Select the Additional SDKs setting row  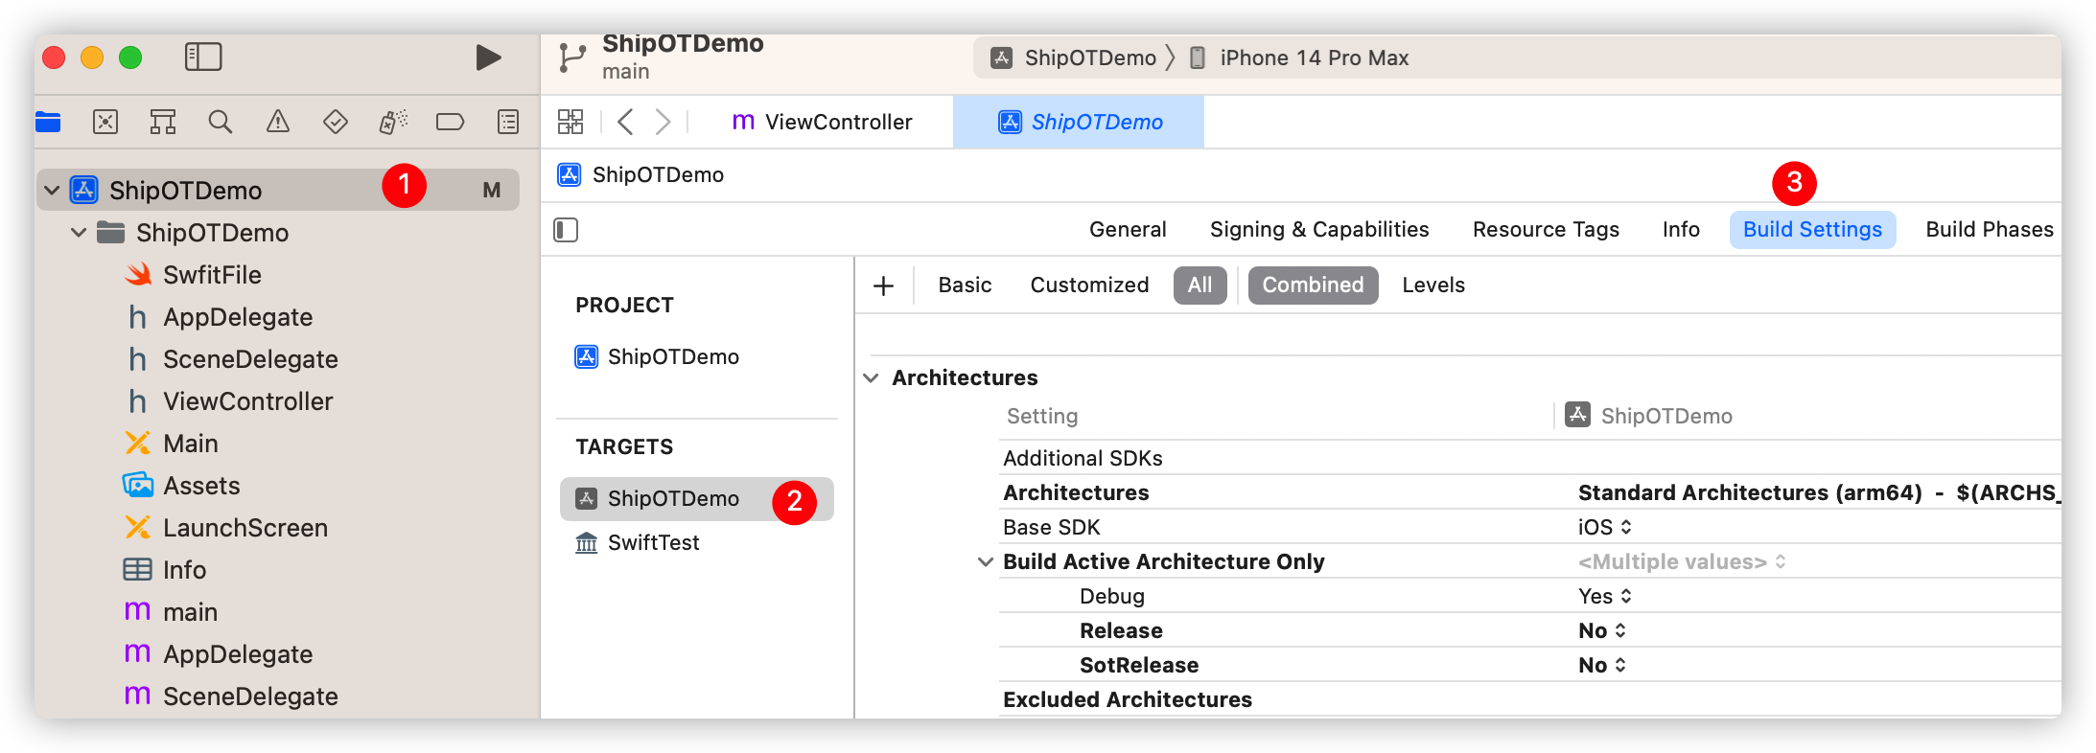[x=1530, y=459]
